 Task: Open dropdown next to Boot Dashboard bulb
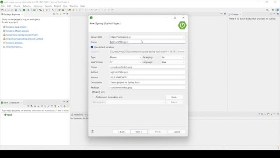pos(58,106)
